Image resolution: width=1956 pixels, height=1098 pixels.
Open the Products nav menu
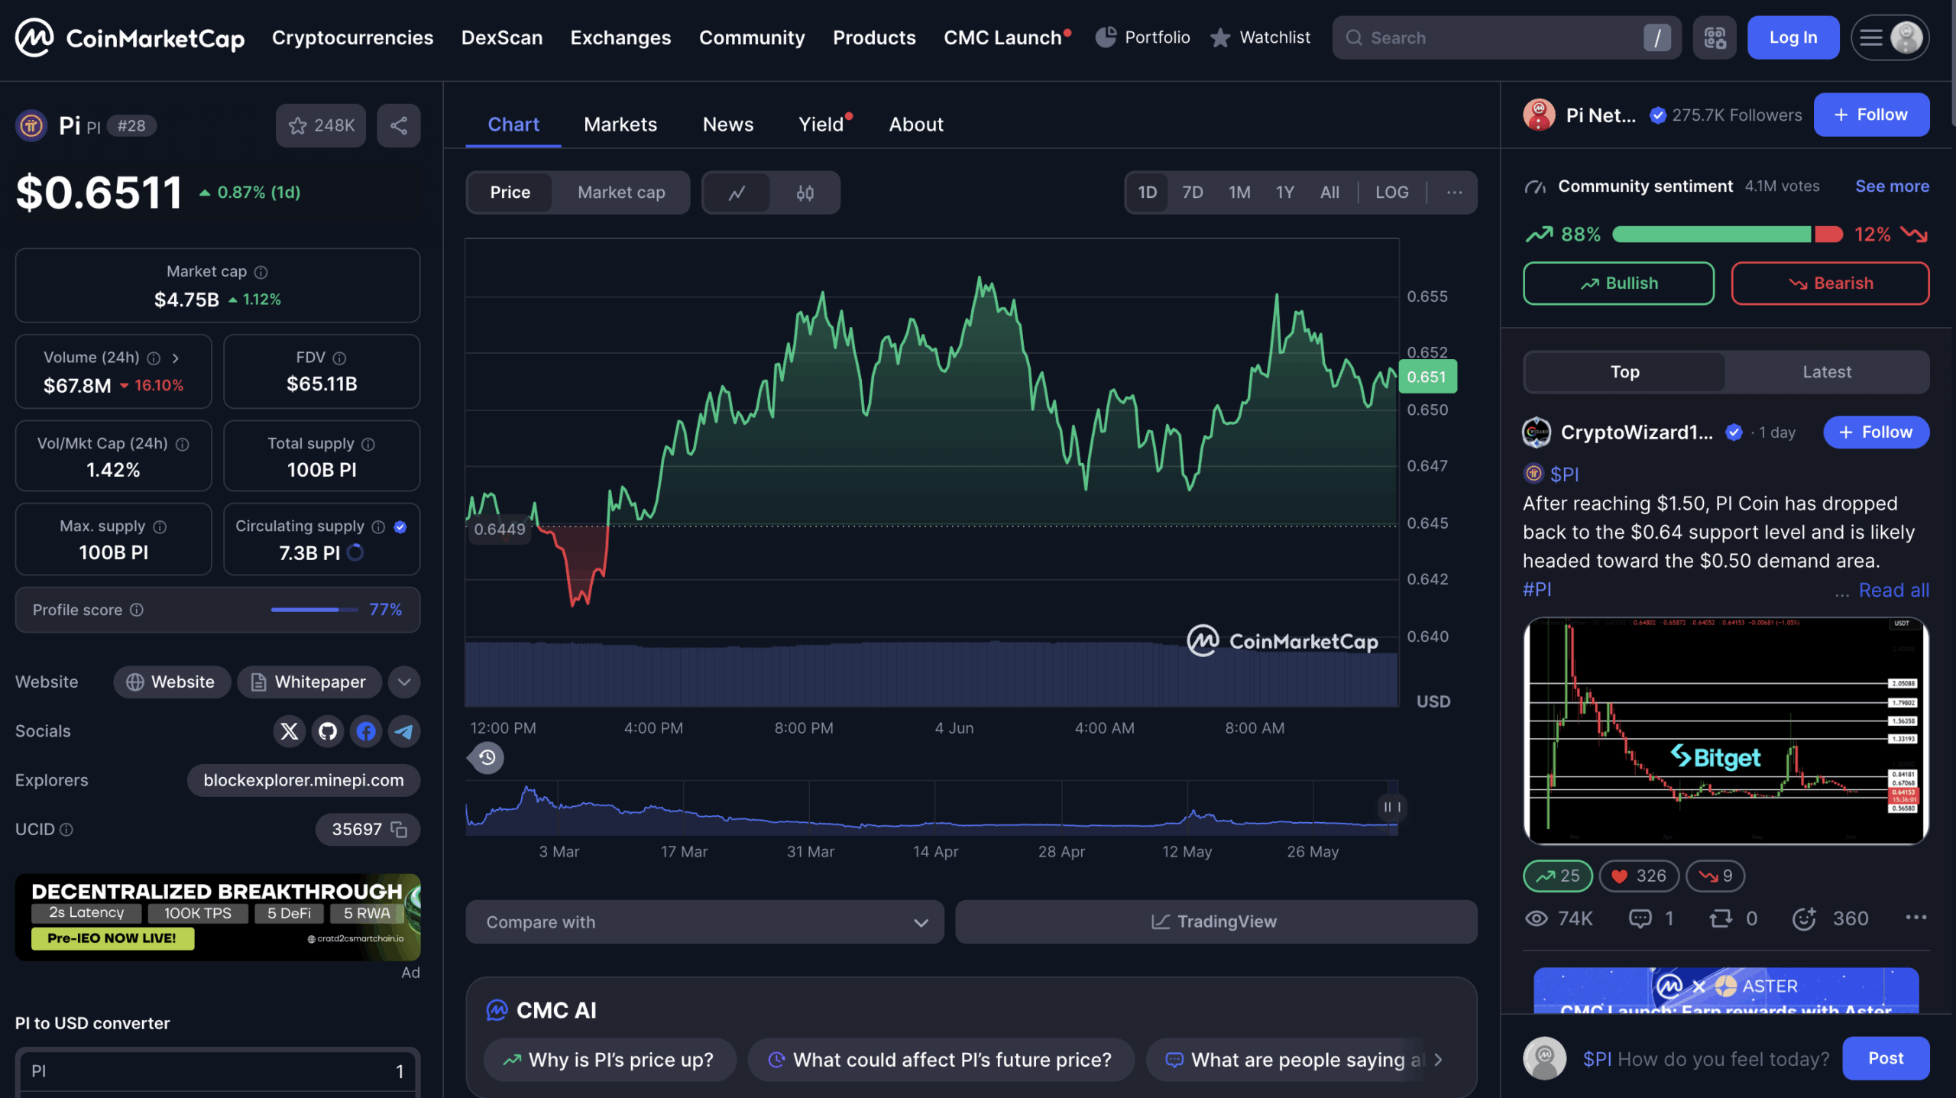(874, 37)
